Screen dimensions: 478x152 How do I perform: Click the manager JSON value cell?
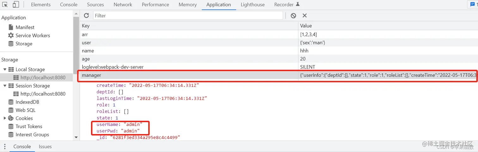point(388,75)
